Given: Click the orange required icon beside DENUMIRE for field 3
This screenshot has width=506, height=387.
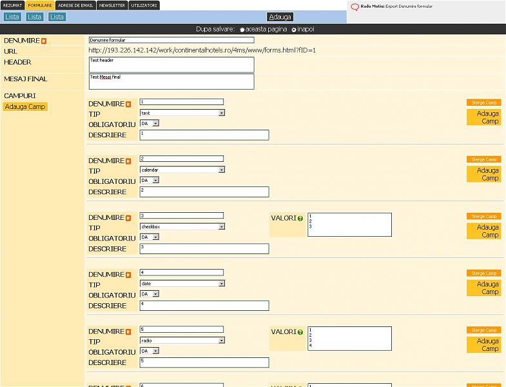Looking at the screenshot, I should pyautogui.click(x=128, y=218).
